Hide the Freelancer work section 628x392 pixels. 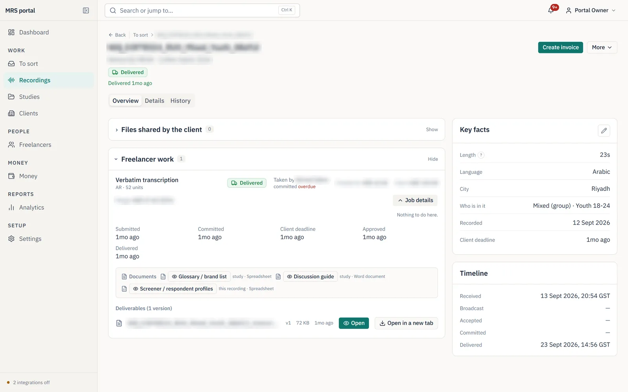pyautogui.click(x=433, y=159)
